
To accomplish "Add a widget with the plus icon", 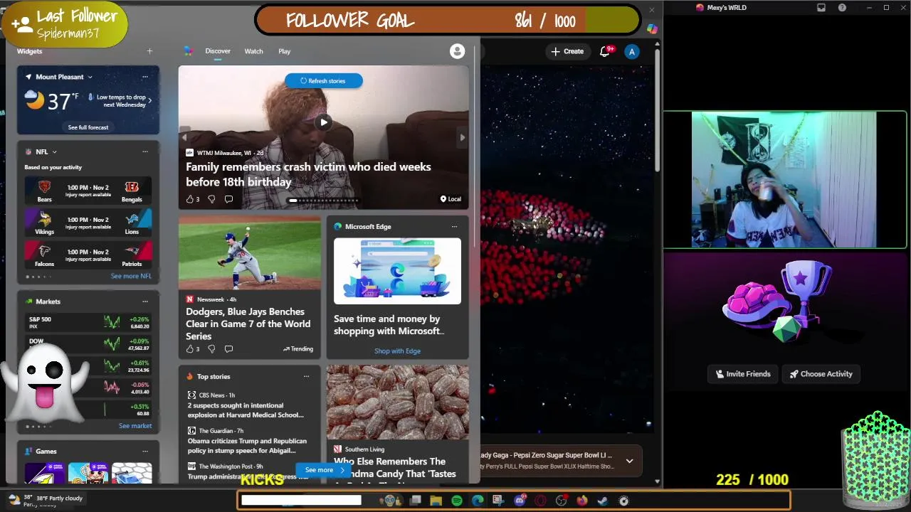I will [x=149, y=51].
